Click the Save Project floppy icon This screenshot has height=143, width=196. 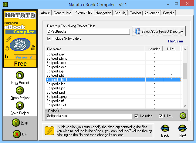(x=20, y=105)
